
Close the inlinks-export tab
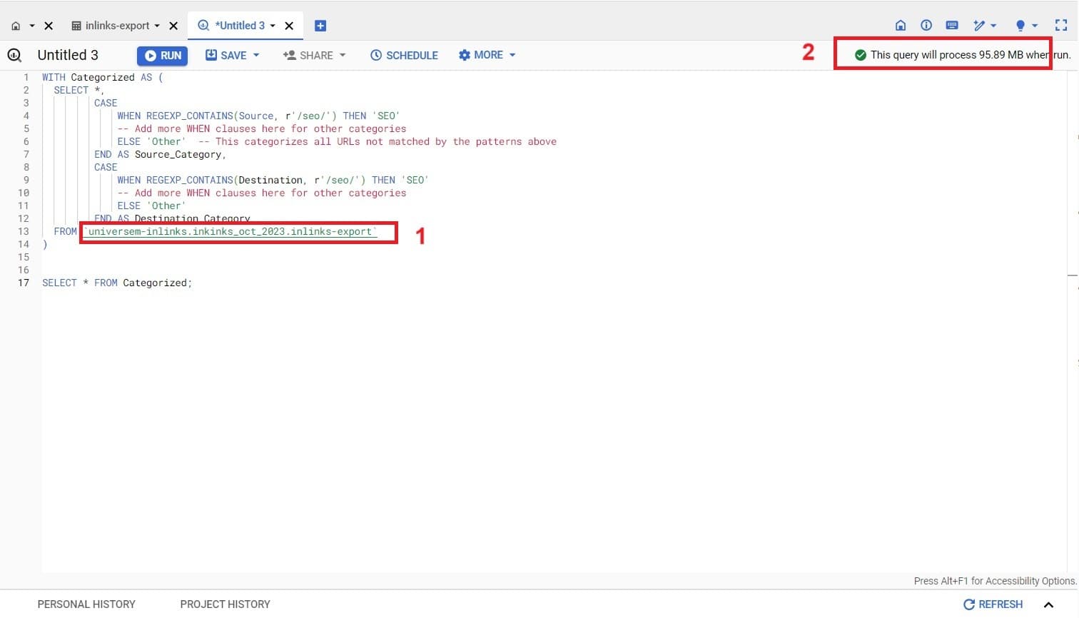click(x=173, y=26)
